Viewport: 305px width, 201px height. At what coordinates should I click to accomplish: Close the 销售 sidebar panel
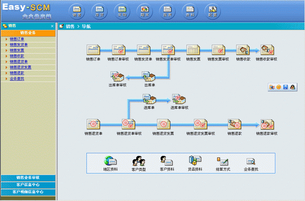tap(52, 26)
